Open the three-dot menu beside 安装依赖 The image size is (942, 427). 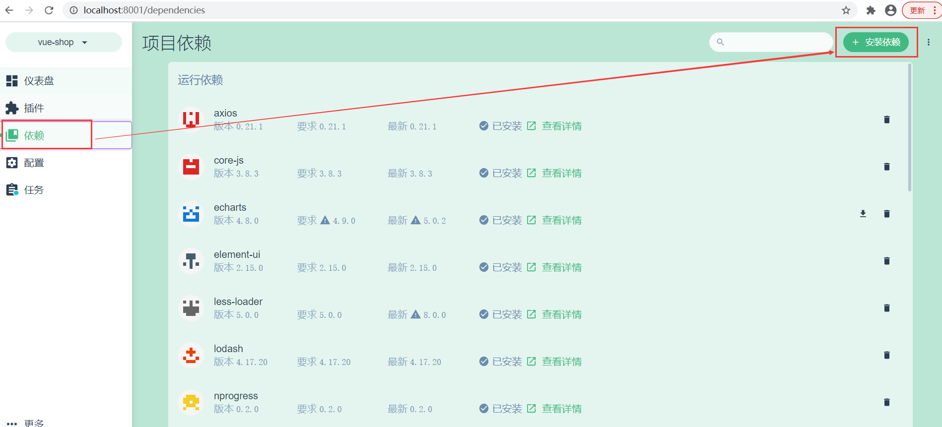click(929, 42)
